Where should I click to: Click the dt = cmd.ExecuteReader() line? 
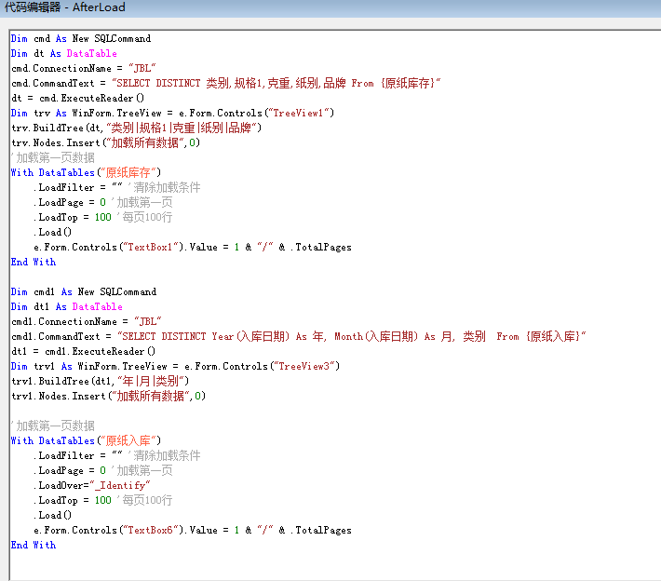point(77,98)
